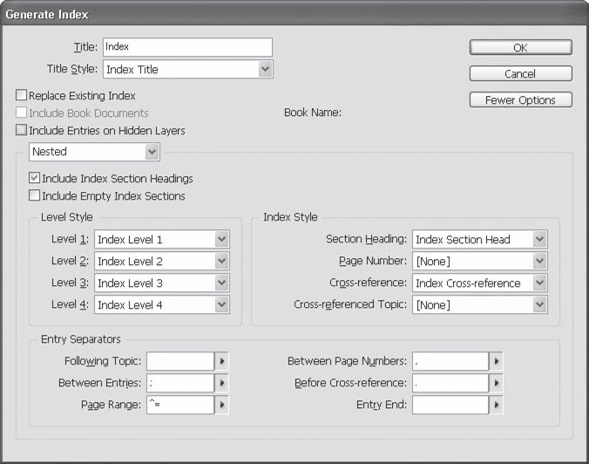Open special characters menu for Following Topic

[x=221, y=361]
